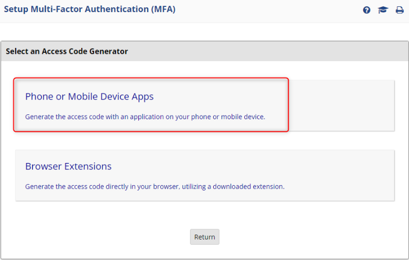Open the help question mark icon
The width and height of the screenshot is (409, 260).
[367, 10]
